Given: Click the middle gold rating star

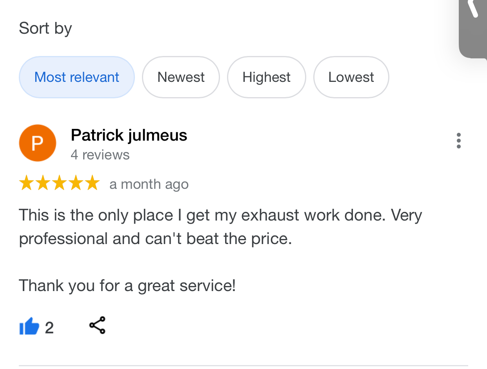Looking at the screenshot, I should tap(59, 183).
